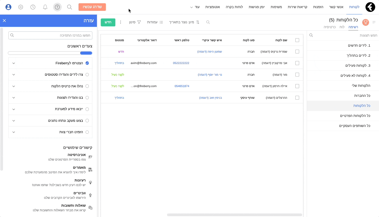Open רעיונות lightbulb link
The image size is (379, 217).
(x=90, y=182)
